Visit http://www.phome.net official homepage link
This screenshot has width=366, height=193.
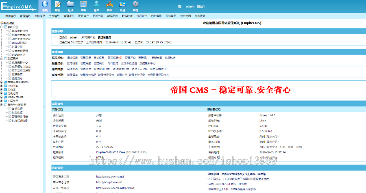tap(110, 176)
